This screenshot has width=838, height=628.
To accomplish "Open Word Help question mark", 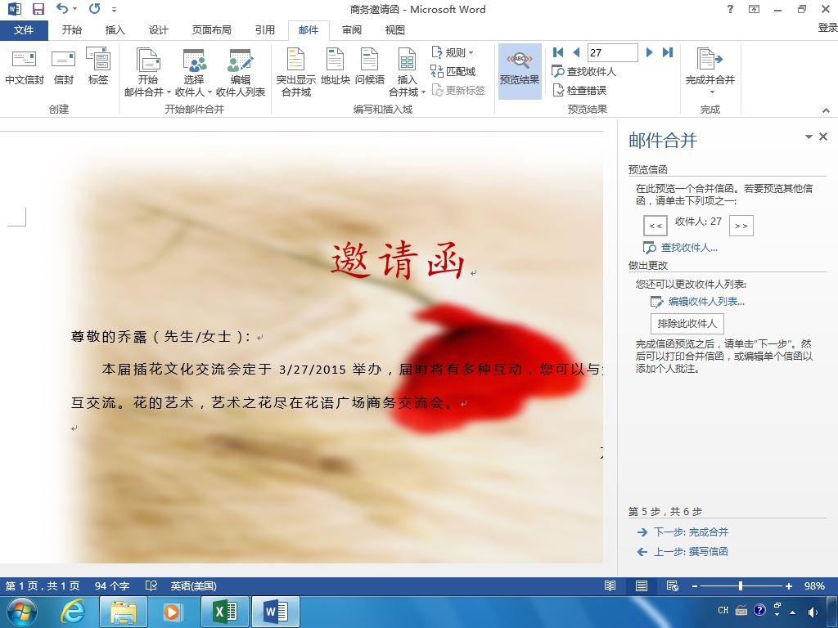I will point(730,9).
